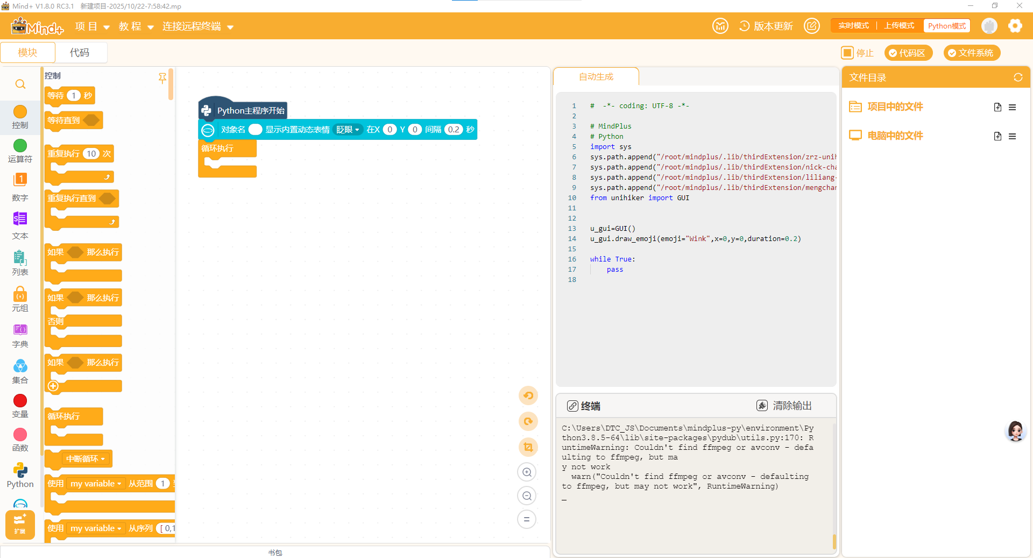Viewport: 1033px width, 558px height.
Task: Open the 眨眼 emoji dropdown in block
Action: [x=348, y=130]
